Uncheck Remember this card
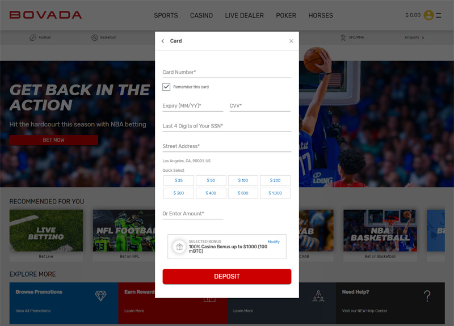Viewport: 454px width, 326px height. coord(166,87)
